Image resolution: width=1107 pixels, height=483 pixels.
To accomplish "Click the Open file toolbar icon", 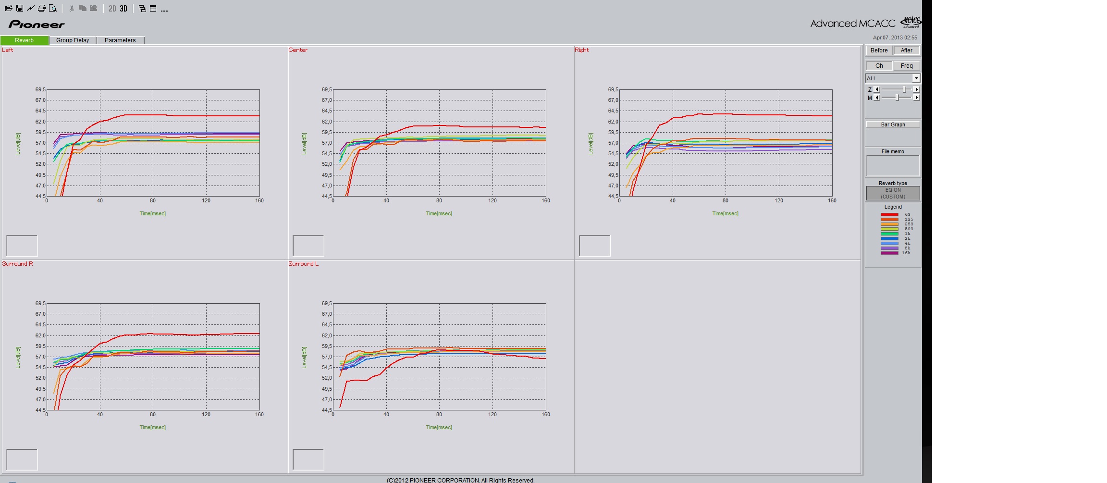I will pos(8,8).
